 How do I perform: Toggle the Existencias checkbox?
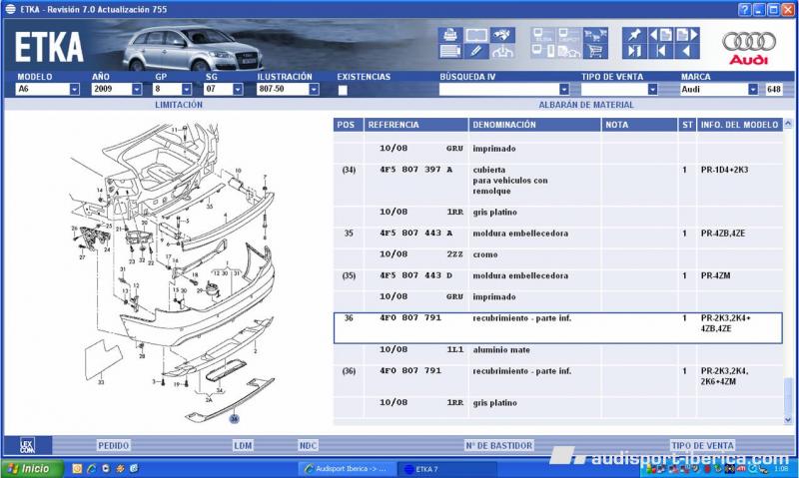point(343,90)
